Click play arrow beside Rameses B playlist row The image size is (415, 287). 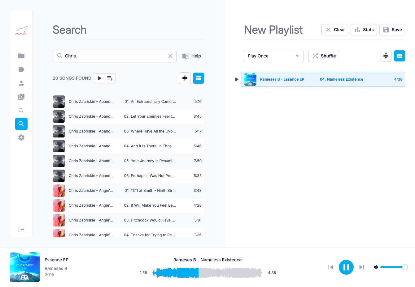click(x=237, y=79)
